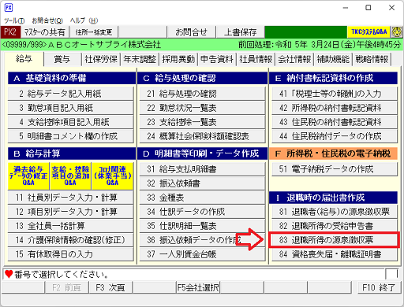
Task: Switch to the 賞与 tab
Action: pos(62,59)
